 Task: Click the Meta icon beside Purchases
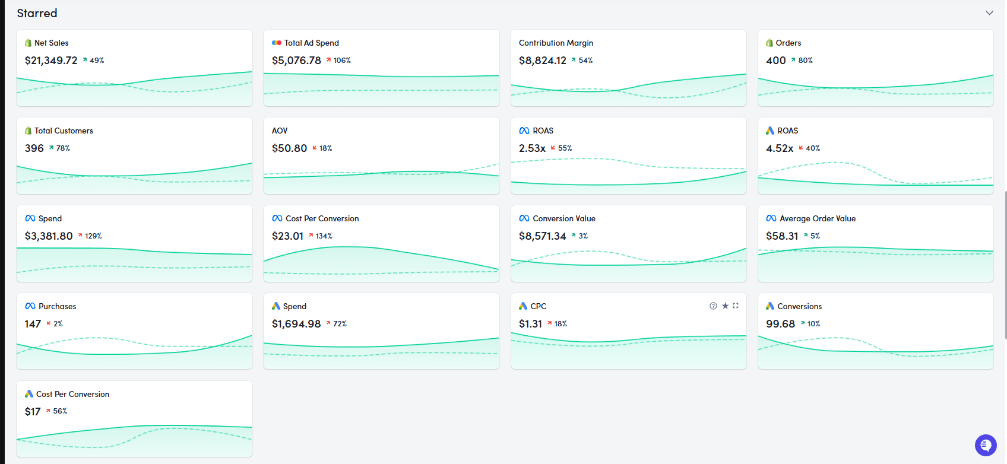[30, 307]
